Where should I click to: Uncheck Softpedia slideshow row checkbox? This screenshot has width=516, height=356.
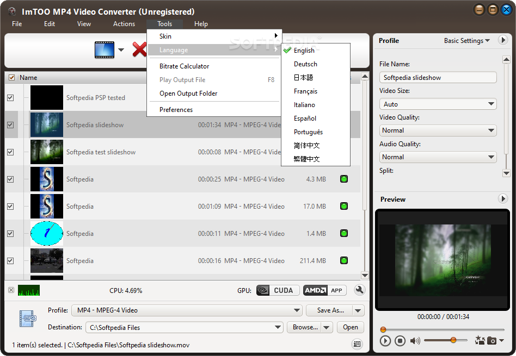tap(10, 125)
